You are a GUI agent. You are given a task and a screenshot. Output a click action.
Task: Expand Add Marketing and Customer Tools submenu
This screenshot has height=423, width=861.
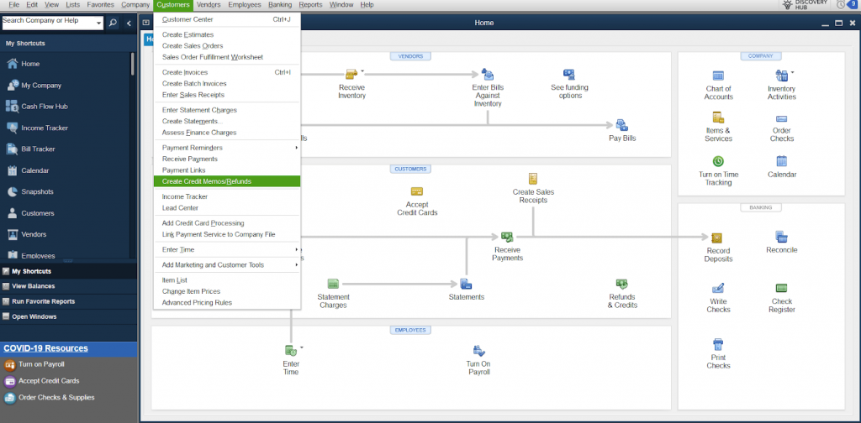click(297, 265)
